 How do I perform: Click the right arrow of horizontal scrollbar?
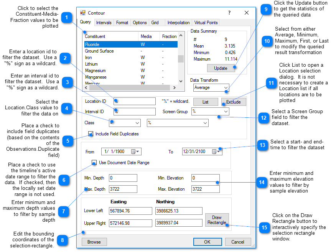pos(175,87)
